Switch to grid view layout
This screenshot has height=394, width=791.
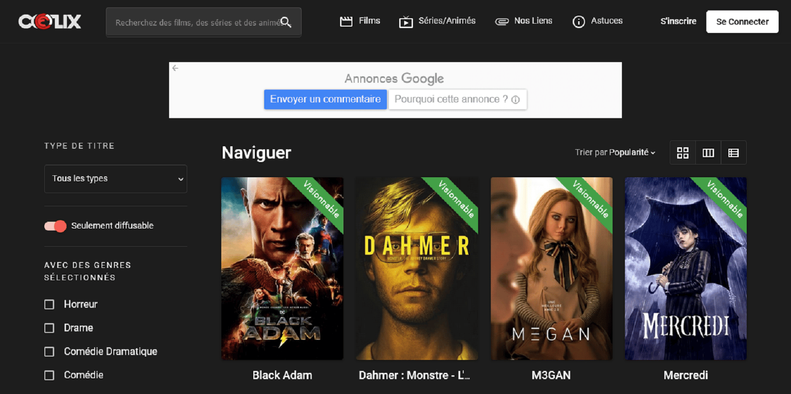point(683,153)
